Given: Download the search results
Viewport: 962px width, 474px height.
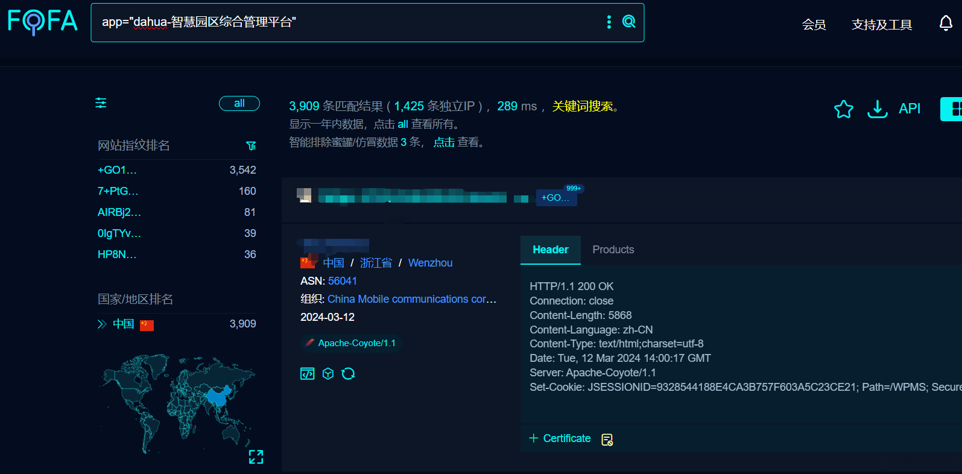Looking at the screenshot, I should point(877,109).
